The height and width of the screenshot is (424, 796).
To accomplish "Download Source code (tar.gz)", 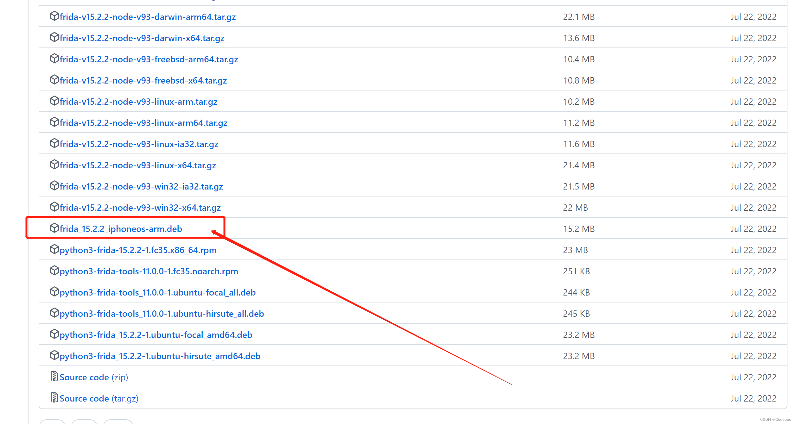I will tap(99, 398).
